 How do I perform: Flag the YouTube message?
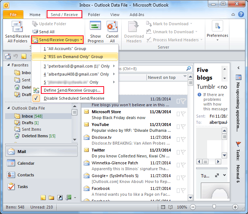coord(183,126)
